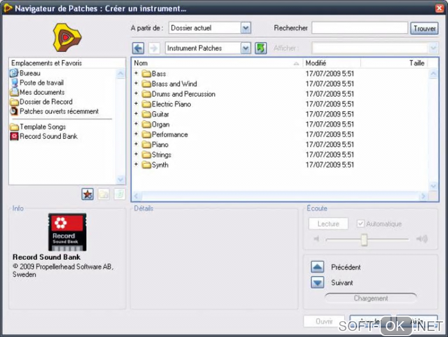Click the Record Sound Bank info image
Screen dimensions: 448x337
[x=67, y=232]
